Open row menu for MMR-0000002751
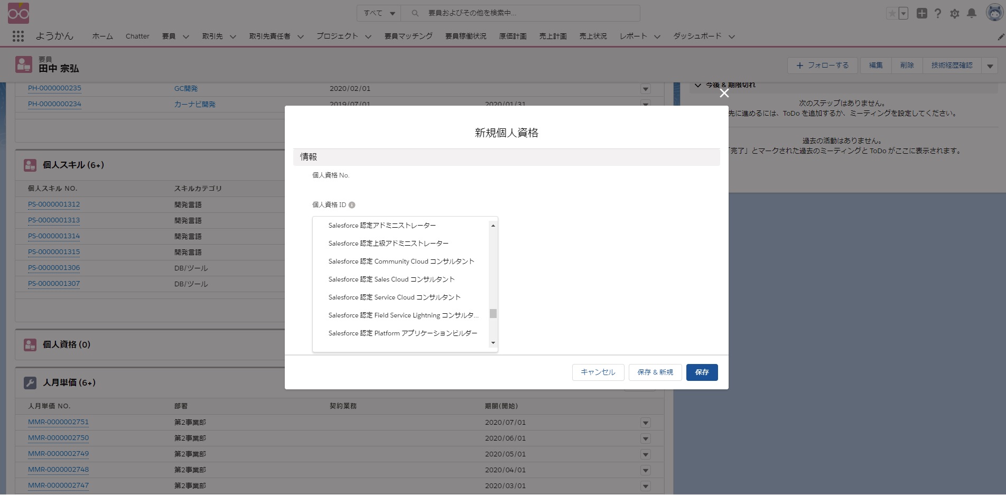 646,423
